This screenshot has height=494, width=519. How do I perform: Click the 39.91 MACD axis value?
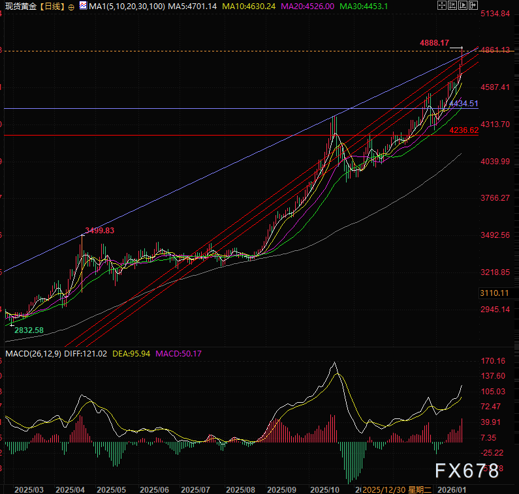coord(490,422)
